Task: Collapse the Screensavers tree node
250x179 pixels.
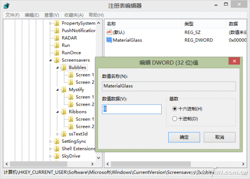Action: coord(50,60)
